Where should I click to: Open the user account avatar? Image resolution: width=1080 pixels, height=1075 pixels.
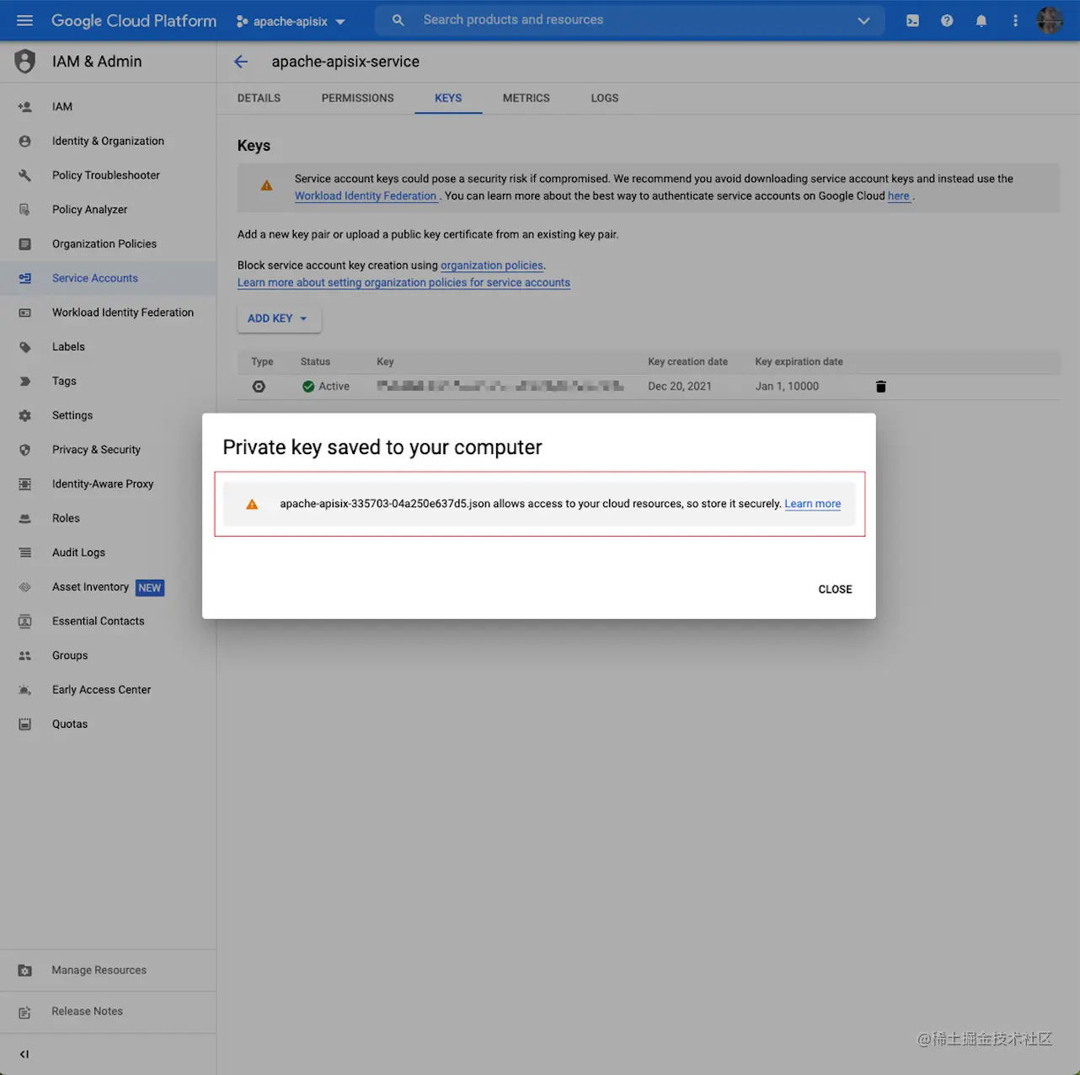pos(1050,20)
